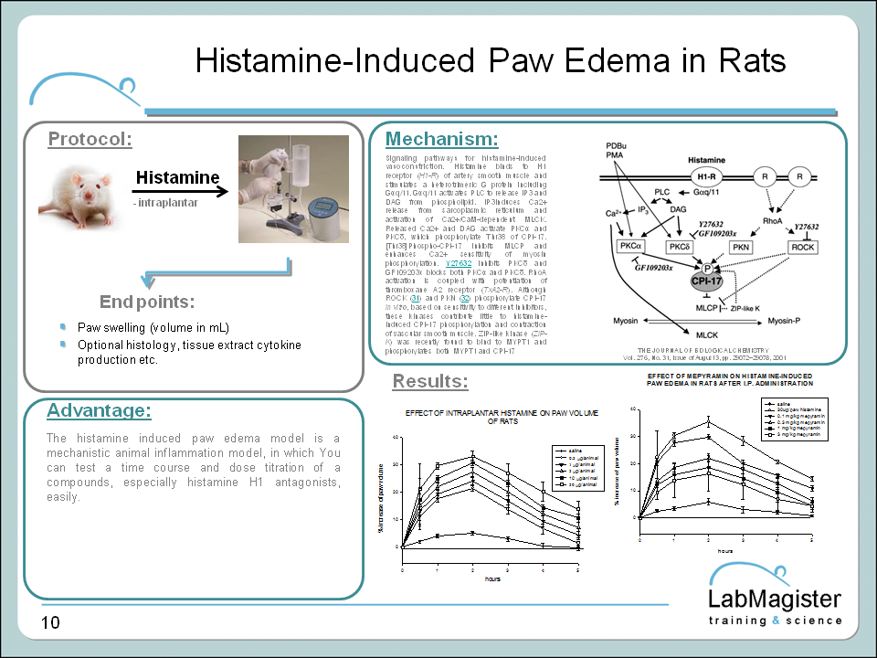Viewport: 877px width, 658px height.
Task: Click the 'MLCK' label in the diagram
Action: click(707, 335)
